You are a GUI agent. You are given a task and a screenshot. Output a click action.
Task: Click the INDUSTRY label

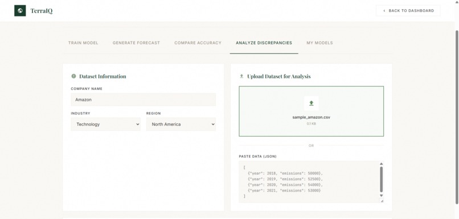click(80, 113)
